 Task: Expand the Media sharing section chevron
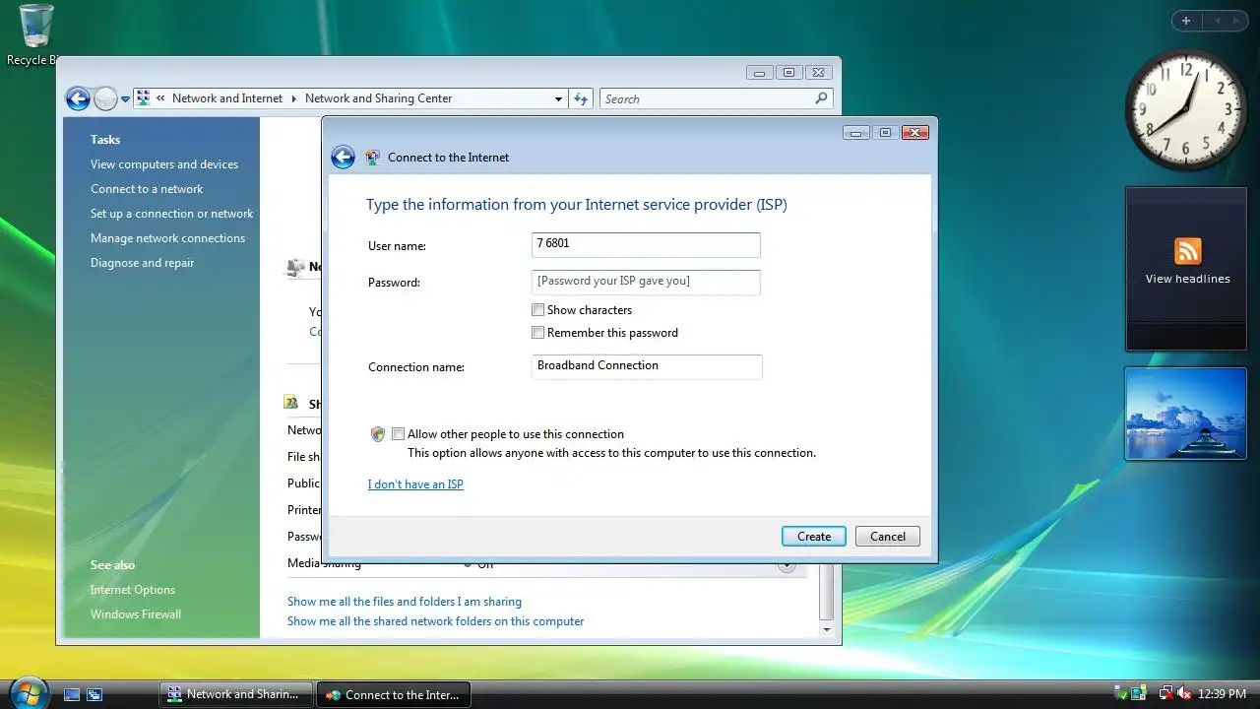tap(787, 566)
